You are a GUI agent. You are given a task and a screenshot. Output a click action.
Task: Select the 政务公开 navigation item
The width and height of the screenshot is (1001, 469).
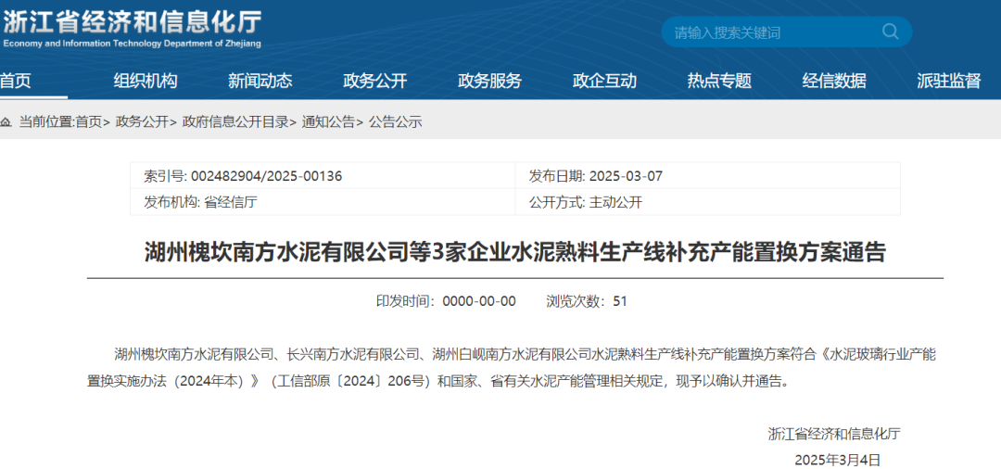tap(375, 81)
